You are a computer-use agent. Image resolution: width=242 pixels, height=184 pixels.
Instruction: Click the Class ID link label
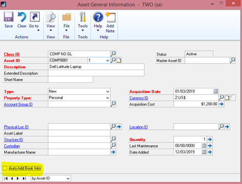point(12,54)
